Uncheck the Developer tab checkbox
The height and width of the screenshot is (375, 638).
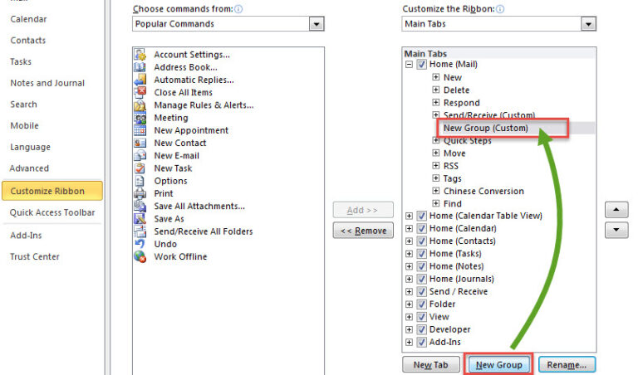pos(422,329)
